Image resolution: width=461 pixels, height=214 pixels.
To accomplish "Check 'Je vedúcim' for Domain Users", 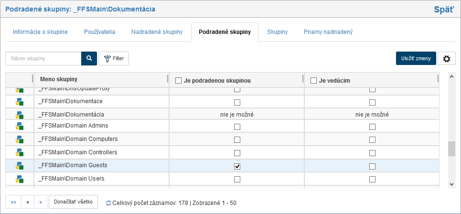I will (372, 179).
